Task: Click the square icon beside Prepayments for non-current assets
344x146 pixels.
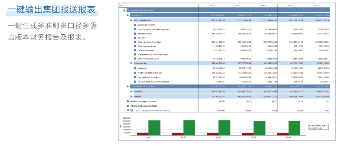Action: pos(135,55)
